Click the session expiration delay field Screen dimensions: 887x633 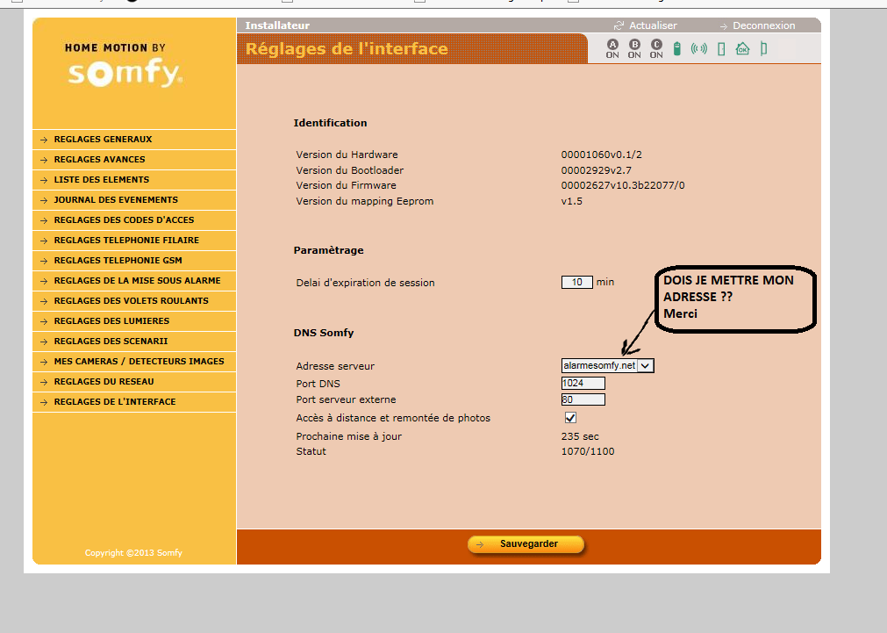click(x=576, y=283)
